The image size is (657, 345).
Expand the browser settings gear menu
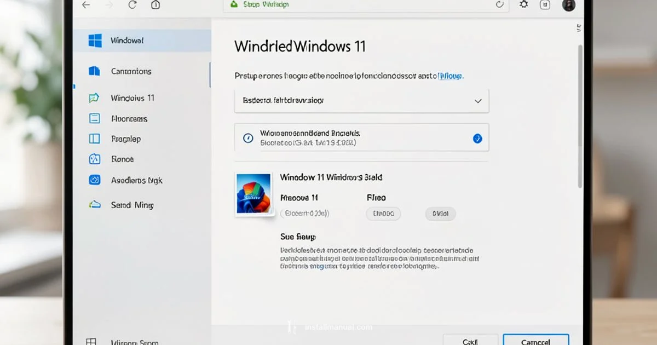523,5
